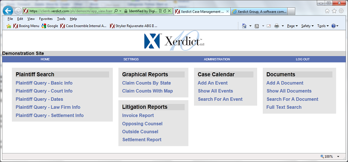Click ADMINISTRATION in the navigation bar

(x=217, y=59)
